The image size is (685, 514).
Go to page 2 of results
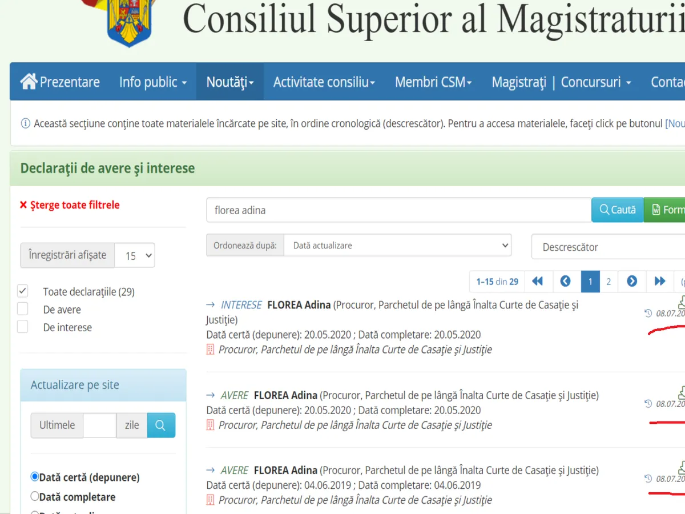click(609, 281)
